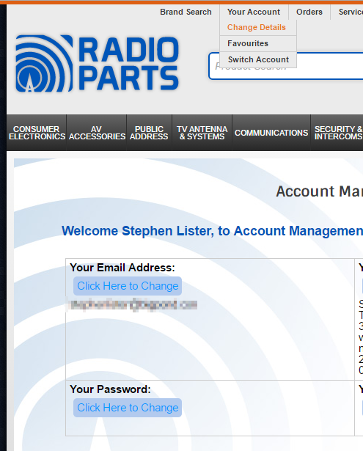Image resolution: width=363 pixels, height=451 pixels.
Task: Open Brand Search in top navigation
Action: click(x=186, y=12)
